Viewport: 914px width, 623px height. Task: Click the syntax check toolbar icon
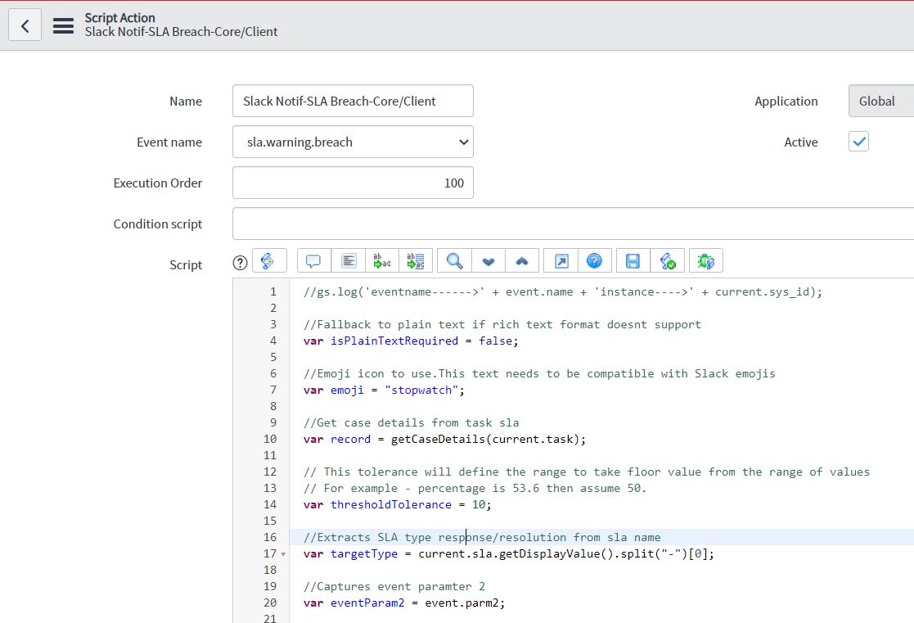point(668,261)
